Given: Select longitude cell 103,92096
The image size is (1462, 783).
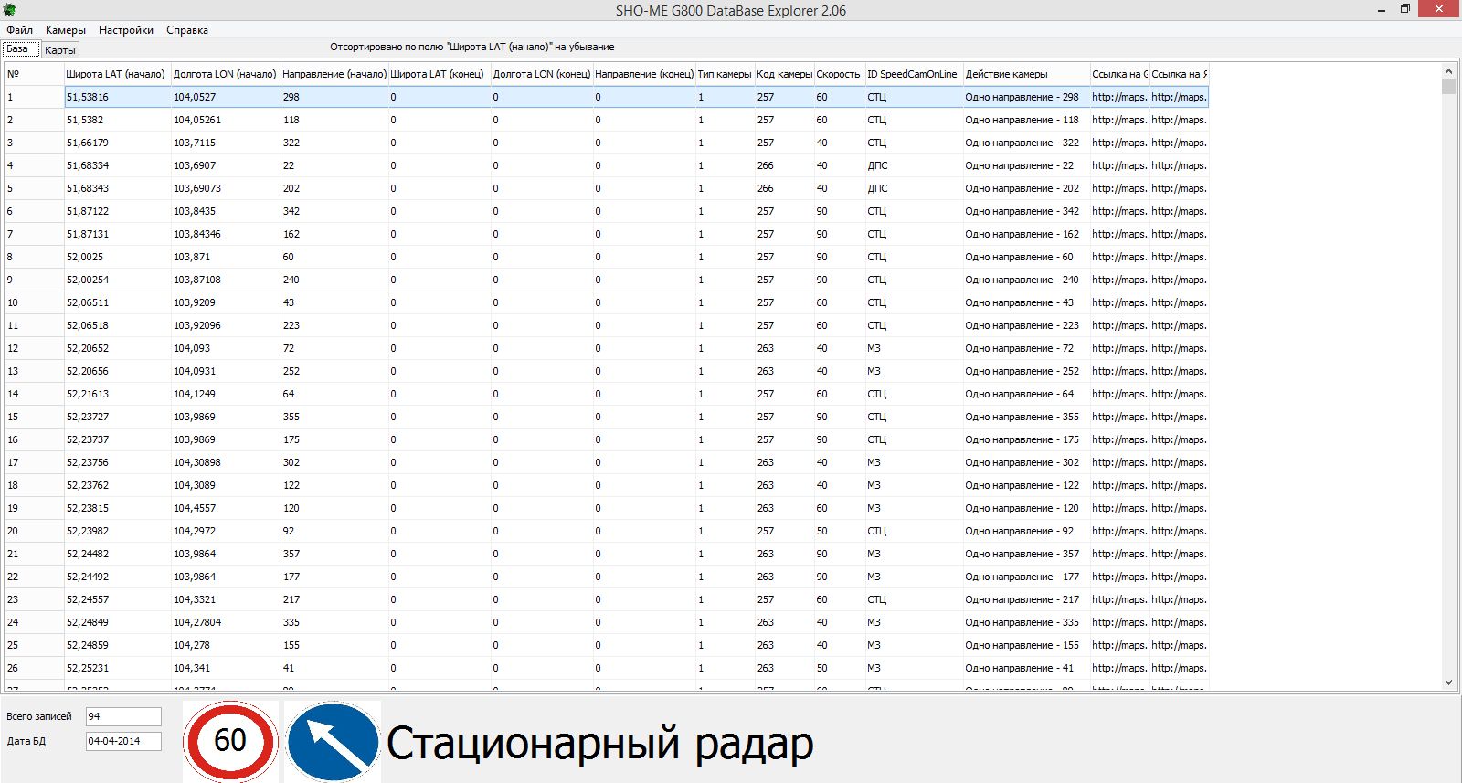Looking at the screenshot, I should [226, 325].
